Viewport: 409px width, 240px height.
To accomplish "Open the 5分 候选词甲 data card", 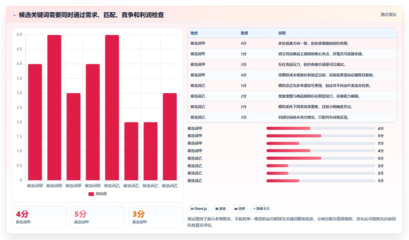I will 98,217.
